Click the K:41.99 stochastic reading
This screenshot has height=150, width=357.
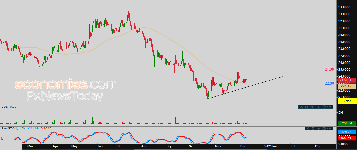pyautogui.click(x=33, y=129)
